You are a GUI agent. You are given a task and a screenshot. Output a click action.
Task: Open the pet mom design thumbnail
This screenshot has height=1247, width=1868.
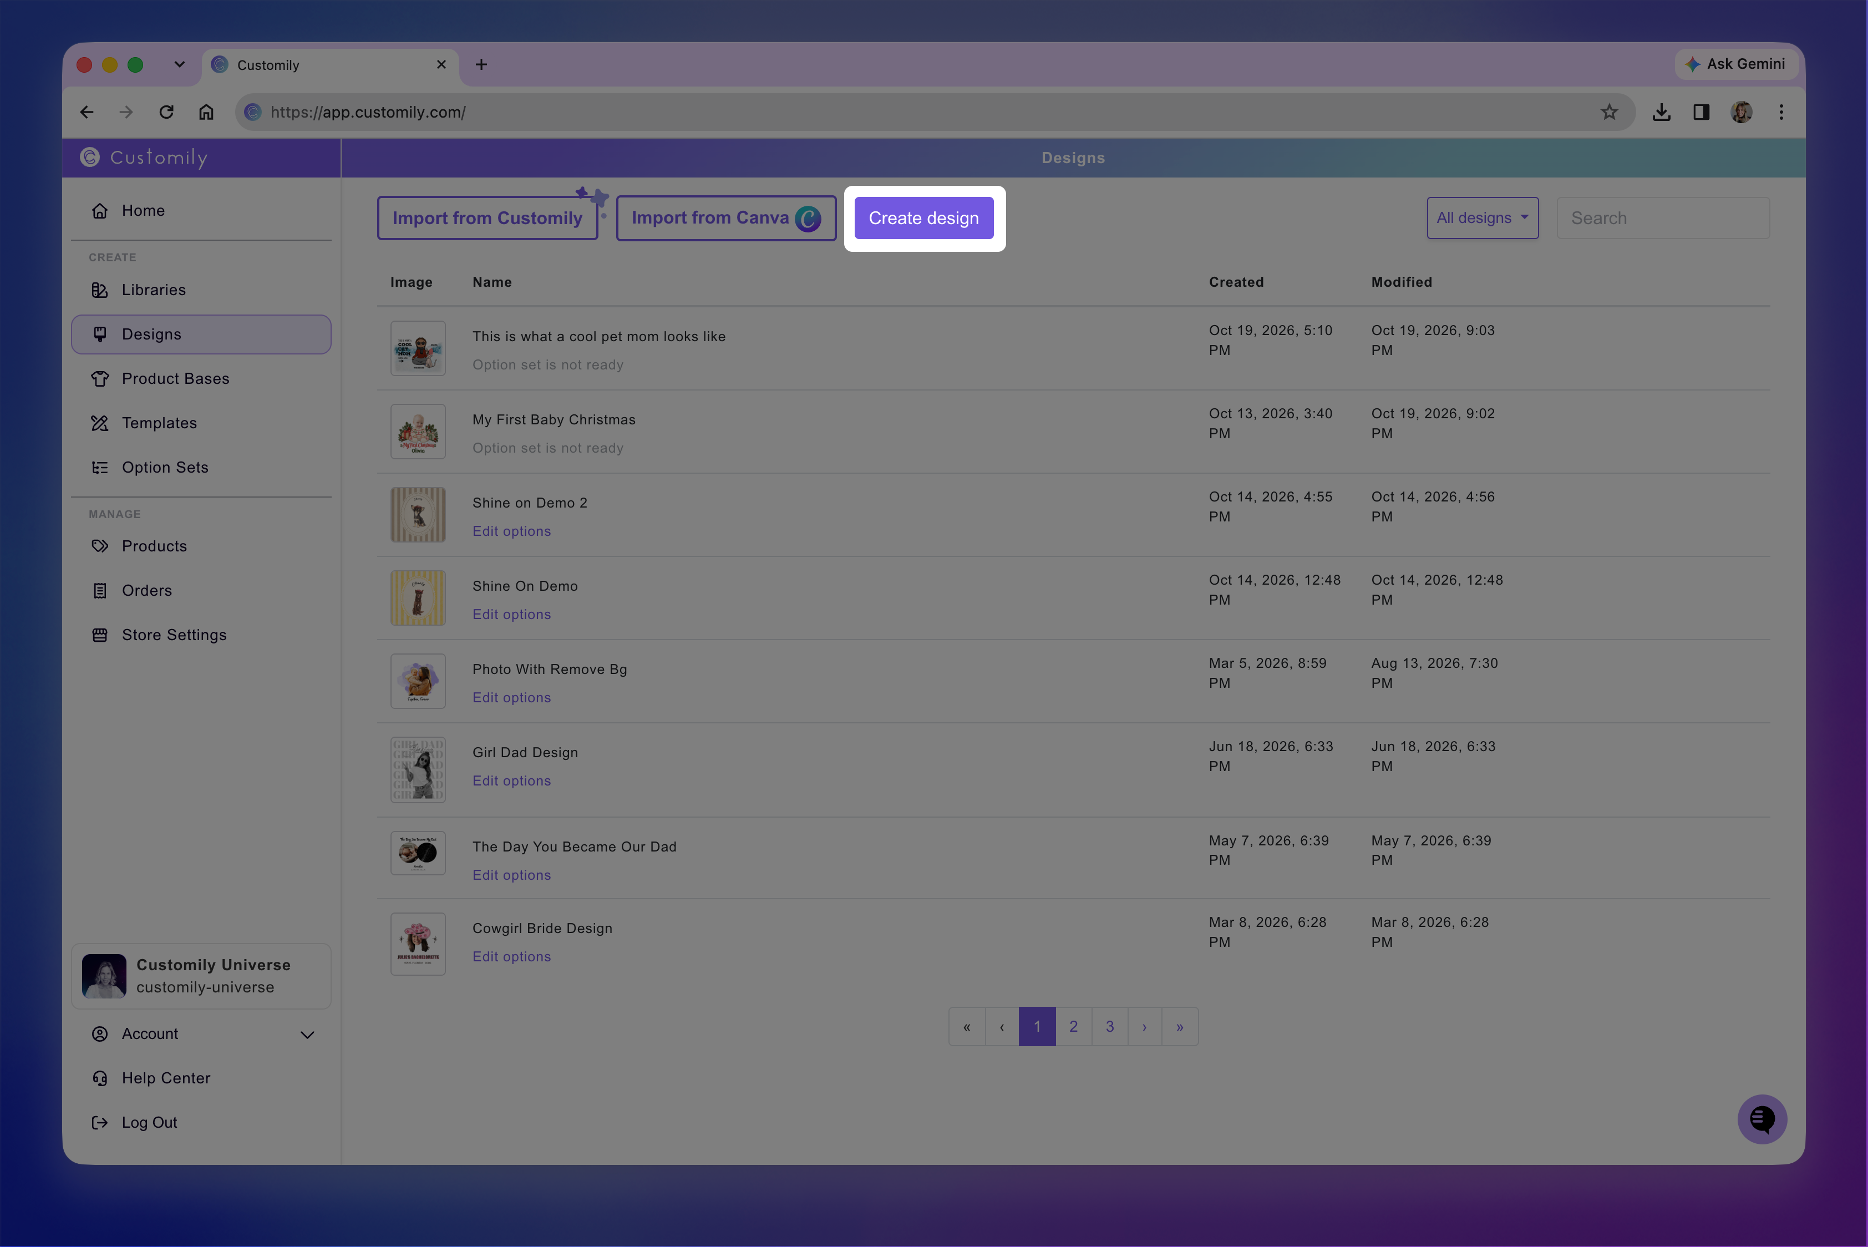point(418,348)
